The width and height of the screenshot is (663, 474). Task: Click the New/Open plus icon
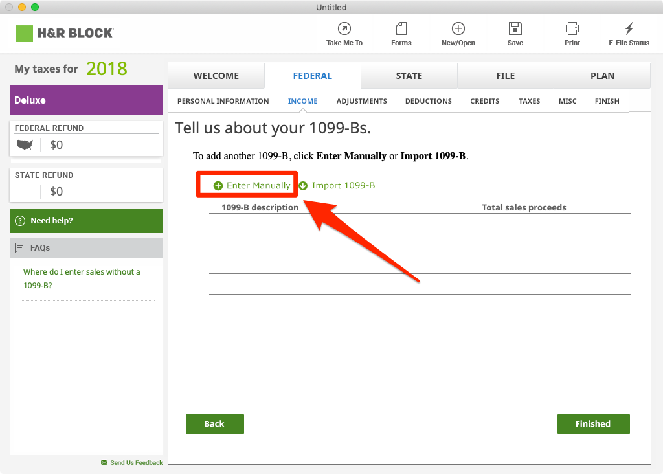[x=458, y=28]
